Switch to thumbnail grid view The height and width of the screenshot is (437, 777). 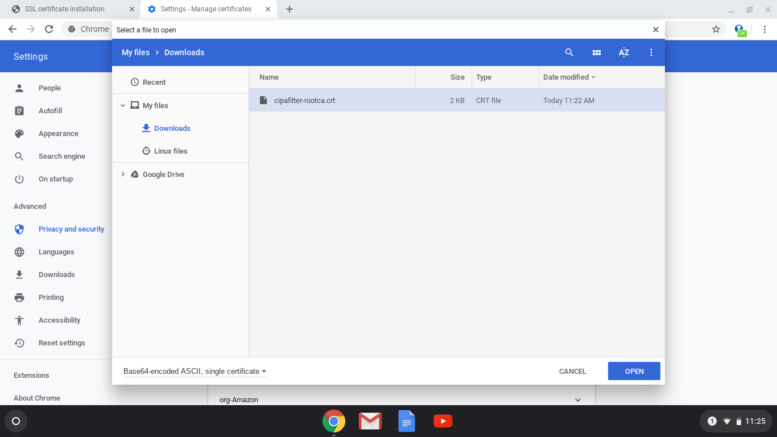coord(596,52)
